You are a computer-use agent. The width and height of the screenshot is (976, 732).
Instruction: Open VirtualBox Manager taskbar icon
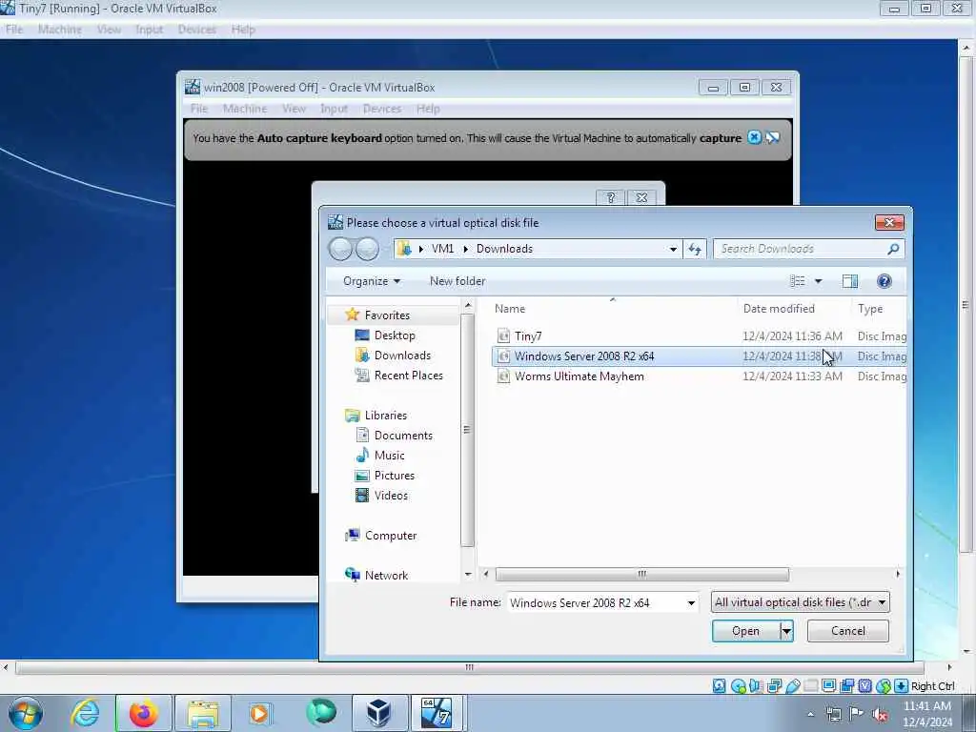point(378,713)
